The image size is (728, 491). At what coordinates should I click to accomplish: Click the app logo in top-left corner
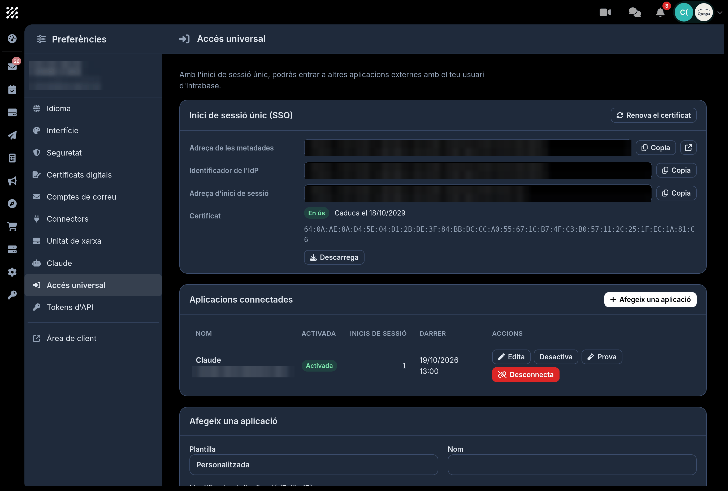[x=12, y=12]
